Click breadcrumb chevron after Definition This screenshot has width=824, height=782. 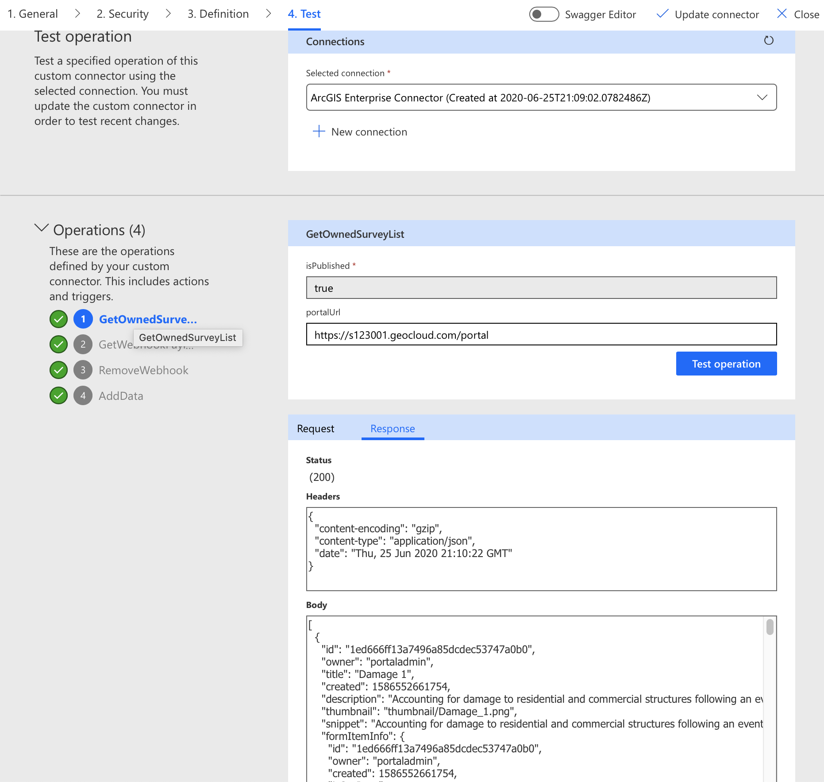[268, 14]
